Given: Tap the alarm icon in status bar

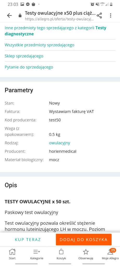Looking at the screenshot, I should point(92,4).
